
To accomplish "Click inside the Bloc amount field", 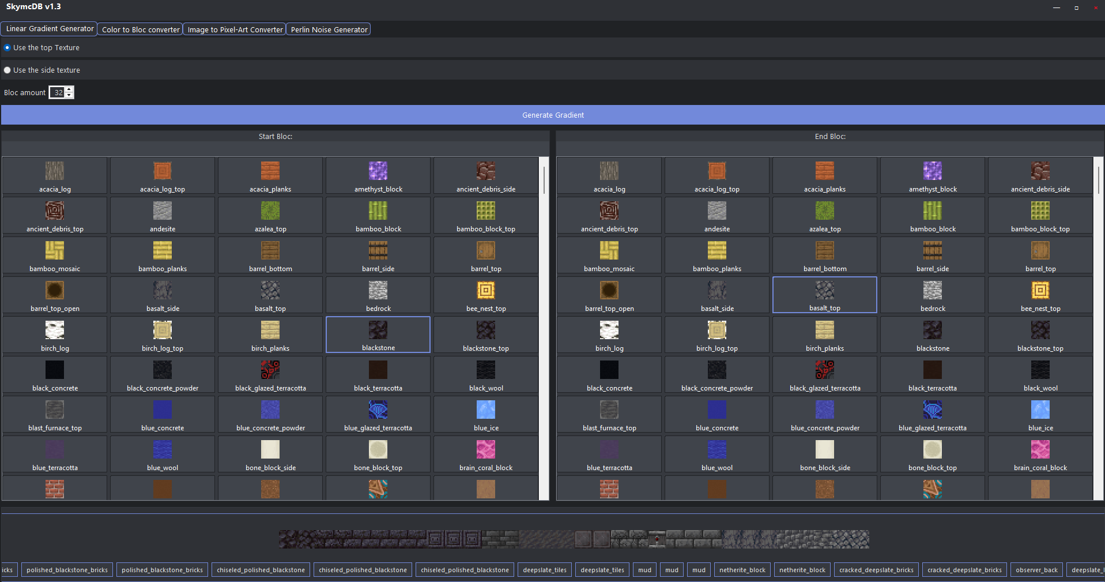I will coord(58,92).
